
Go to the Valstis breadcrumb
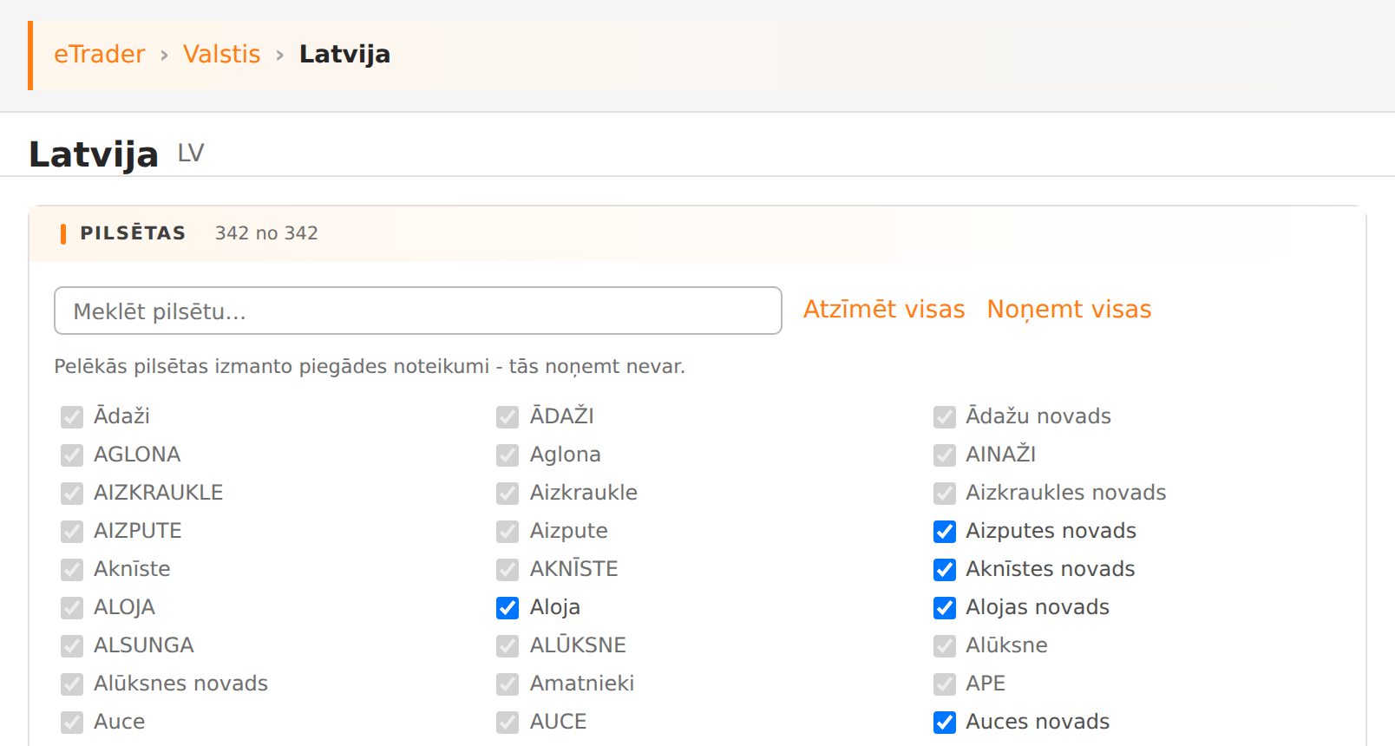(221, 54)
